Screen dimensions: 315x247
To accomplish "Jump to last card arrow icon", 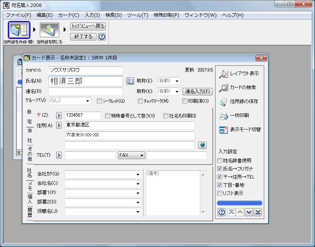I will 258,212.
